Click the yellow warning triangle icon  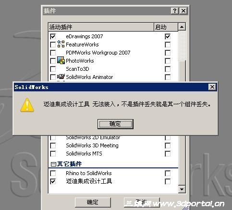(27, 105)
